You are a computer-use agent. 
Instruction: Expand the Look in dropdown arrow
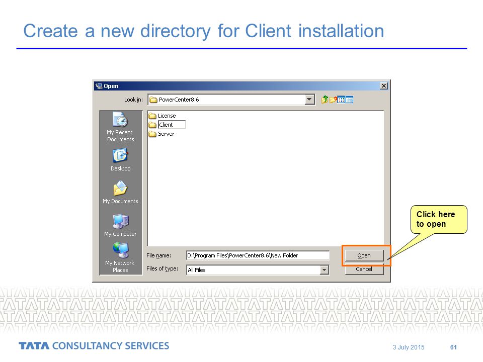[x=309, y=100]
